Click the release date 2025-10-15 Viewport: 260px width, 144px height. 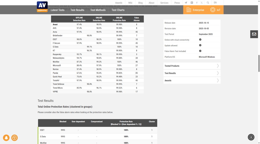204,23
